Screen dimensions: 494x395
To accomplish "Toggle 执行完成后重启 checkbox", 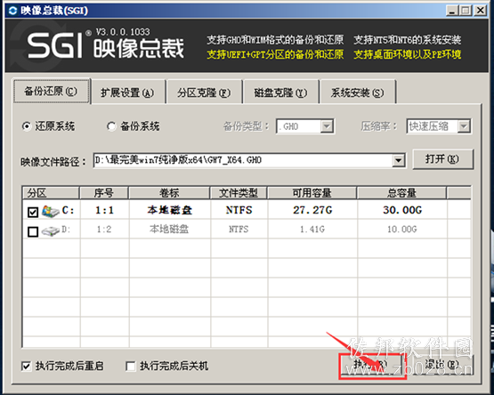I will click(26, 367).
